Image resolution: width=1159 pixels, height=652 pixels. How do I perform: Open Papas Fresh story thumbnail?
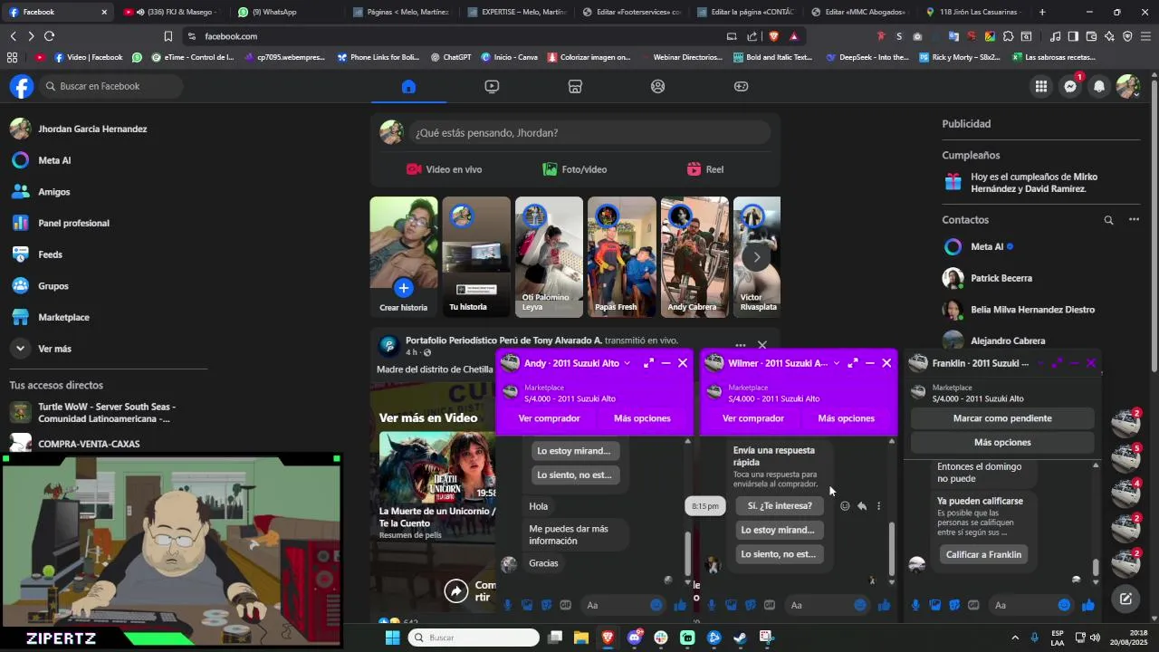coord(621,257)
